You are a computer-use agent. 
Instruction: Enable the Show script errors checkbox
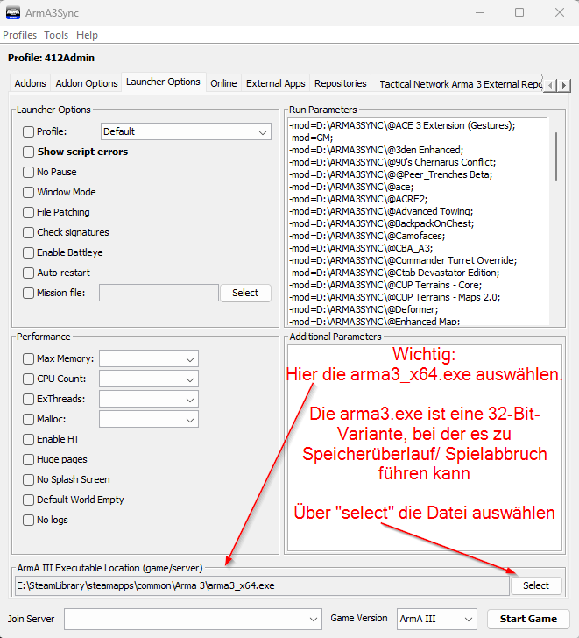coord(29,152)
